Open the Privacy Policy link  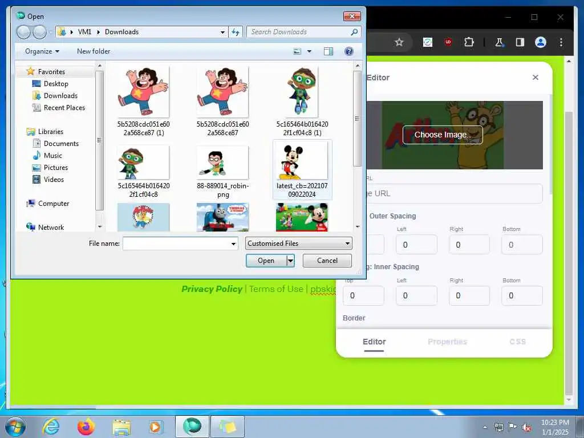click(x=212, y=289)
